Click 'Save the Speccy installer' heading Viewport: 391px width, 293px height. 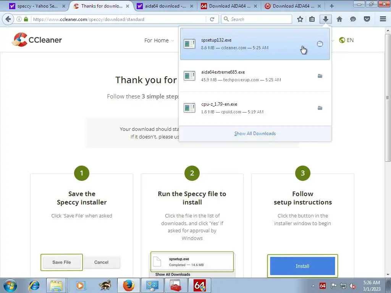(x=82, y=198)
